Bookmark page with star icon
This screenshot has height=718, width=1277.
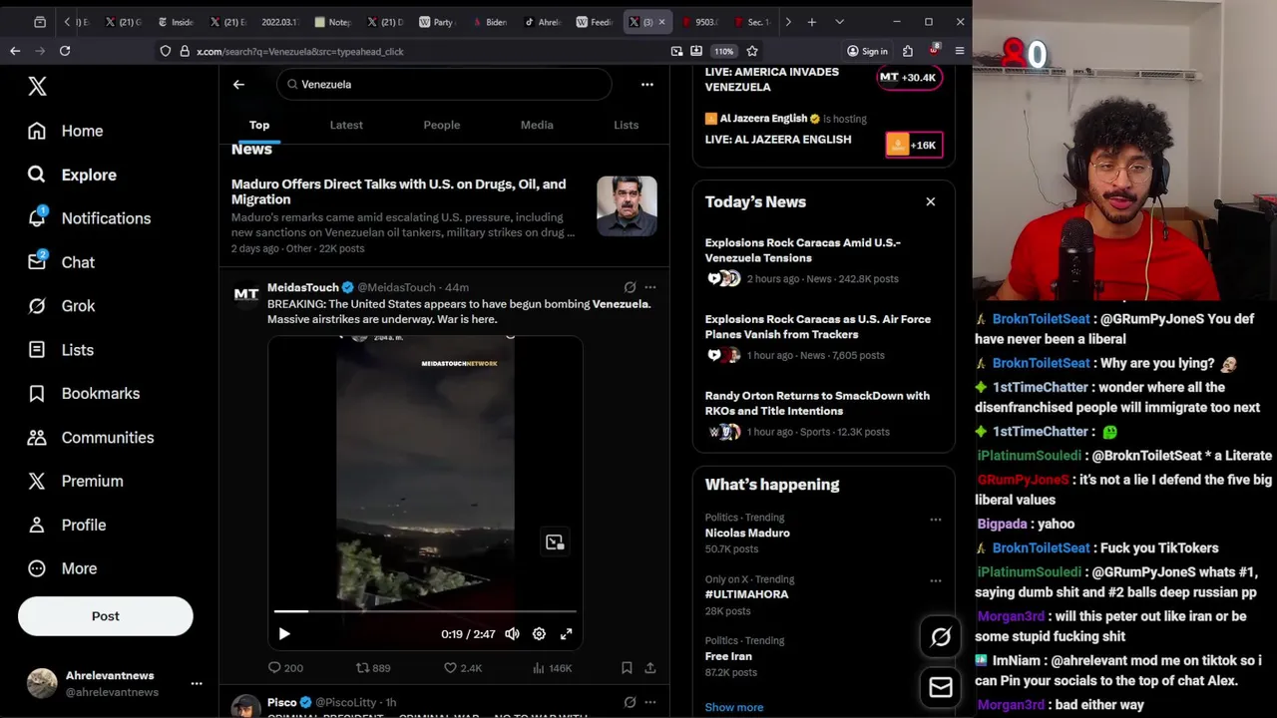click(752, 51)
